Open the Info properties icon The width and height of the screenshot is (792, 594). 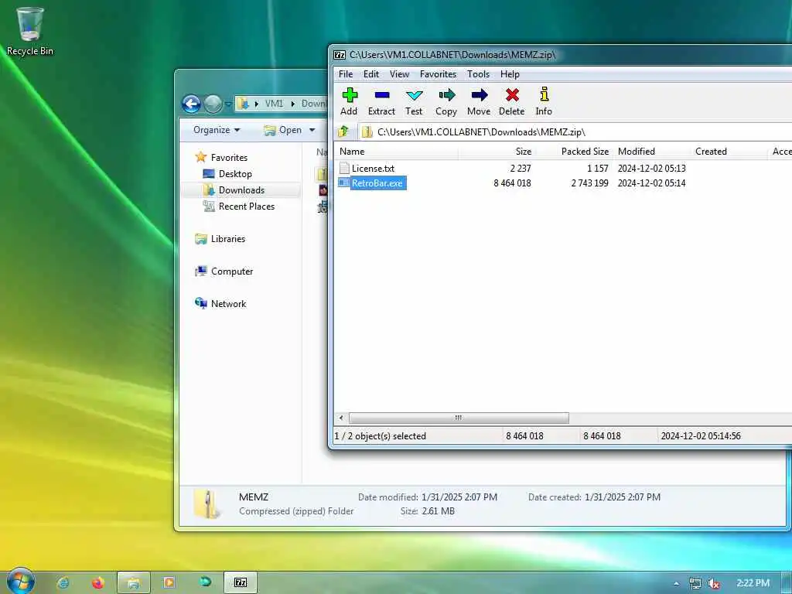(544, 101)
